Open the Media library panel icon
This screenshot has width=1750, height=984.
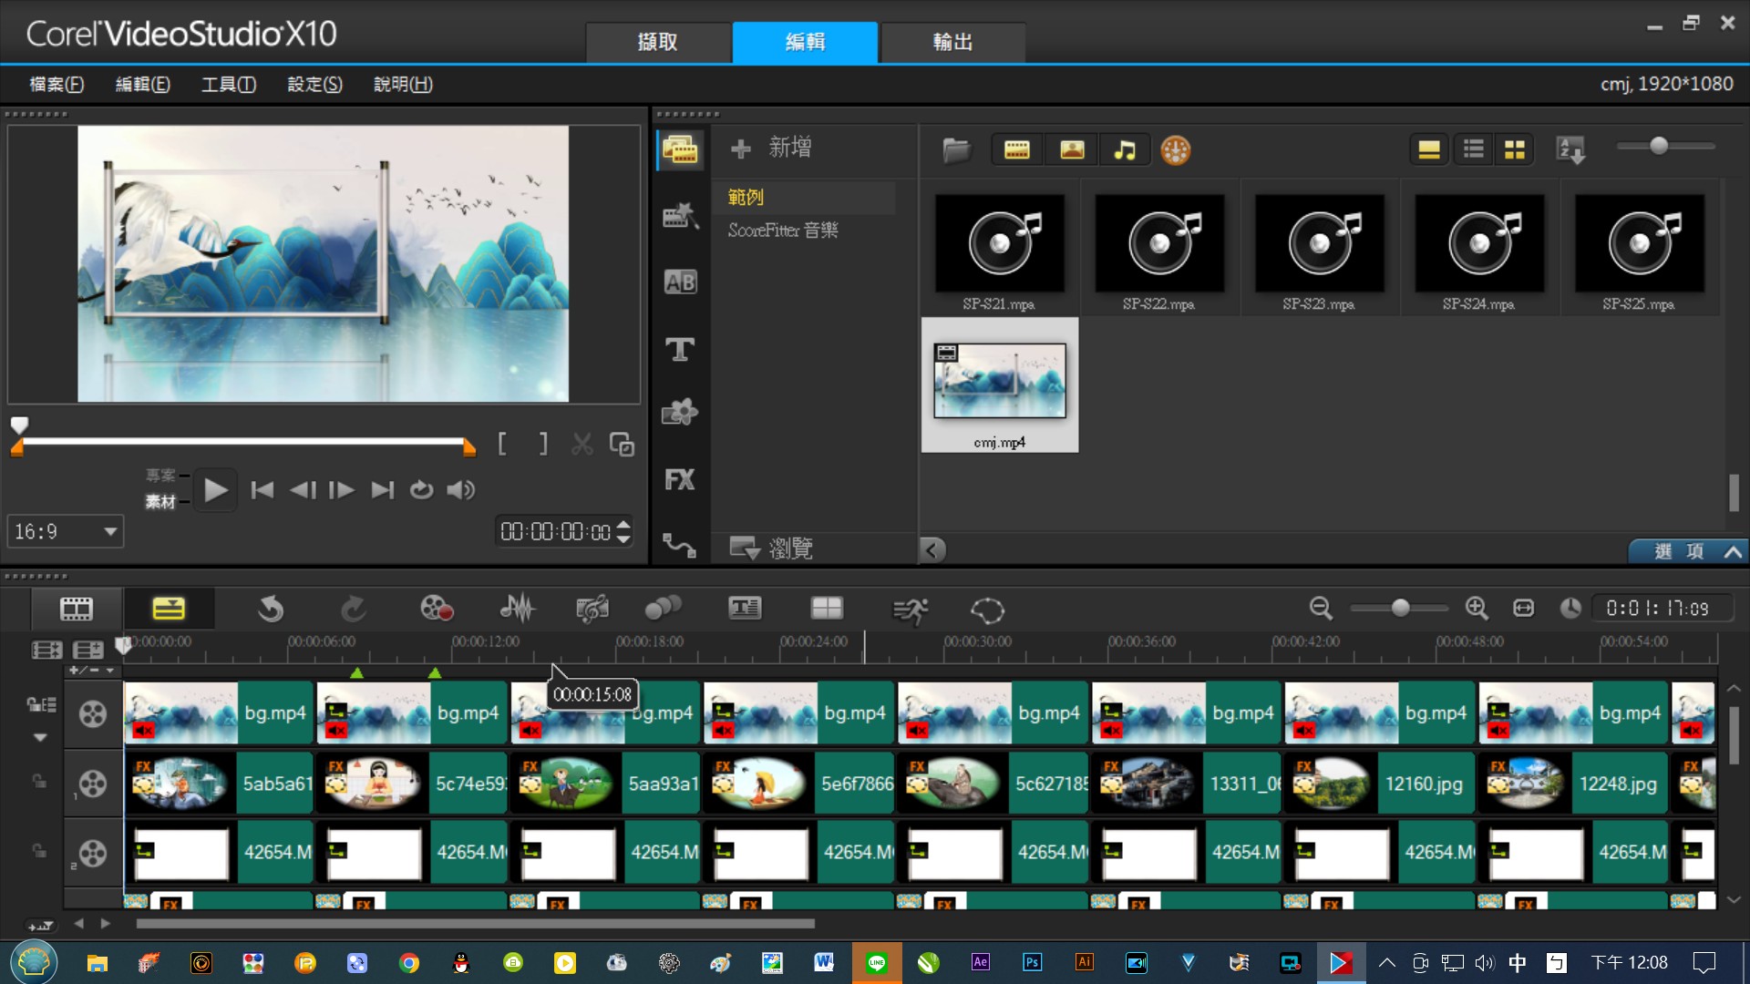680,150
